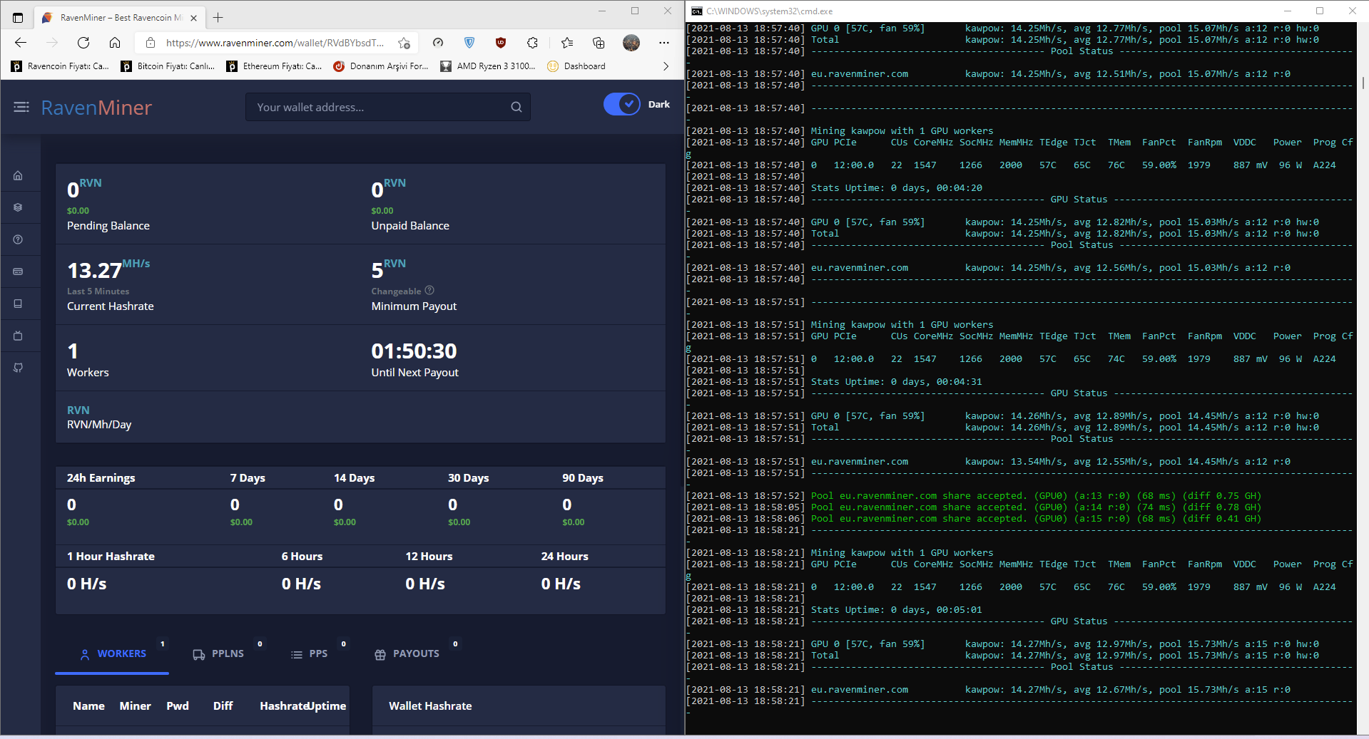1369x739 pixels.
Task: Open the sidebar help question icon
Action: (x=18, y=239)
